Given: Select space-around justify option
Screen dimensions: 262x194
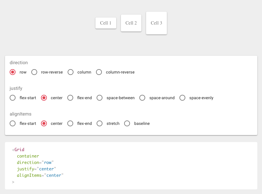Looking at the screenshot, I should pyautogui.click(x=142, y=98).
